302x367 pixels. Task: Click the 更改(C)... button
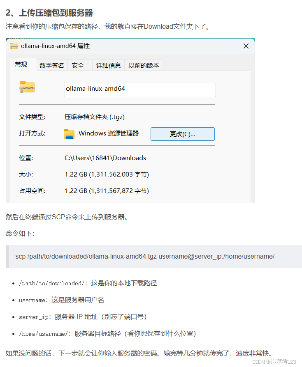[183, 134]
